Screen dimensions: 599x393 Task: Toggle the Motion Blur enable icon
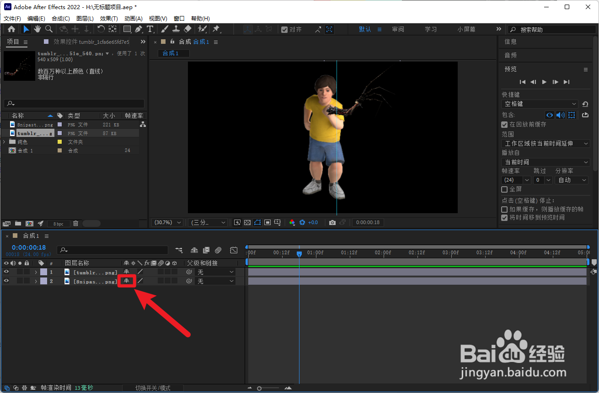pos(218,250)
